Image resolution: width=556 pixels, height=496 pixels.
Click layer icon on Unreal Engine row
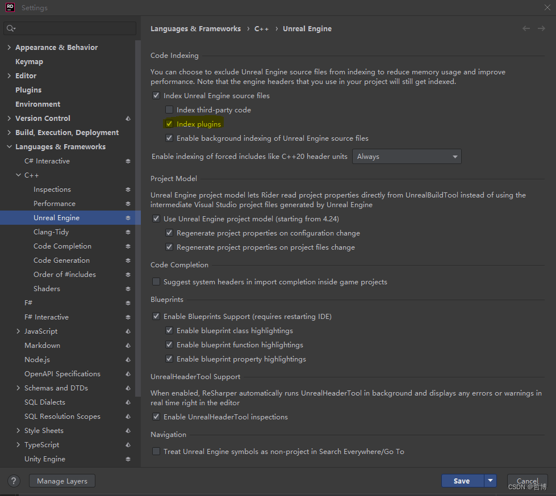pos(128,217)
